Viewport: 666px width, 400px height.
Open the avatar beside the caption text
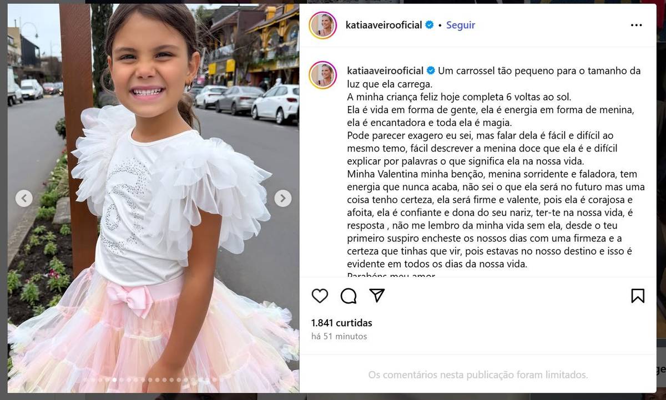click(x=323, y=75)
